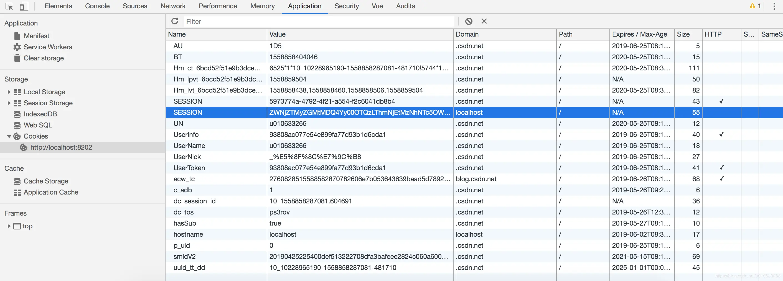This screenshot has width=783, height=281.
Task: Open the IndexedDB tree item
Action: 40,114
